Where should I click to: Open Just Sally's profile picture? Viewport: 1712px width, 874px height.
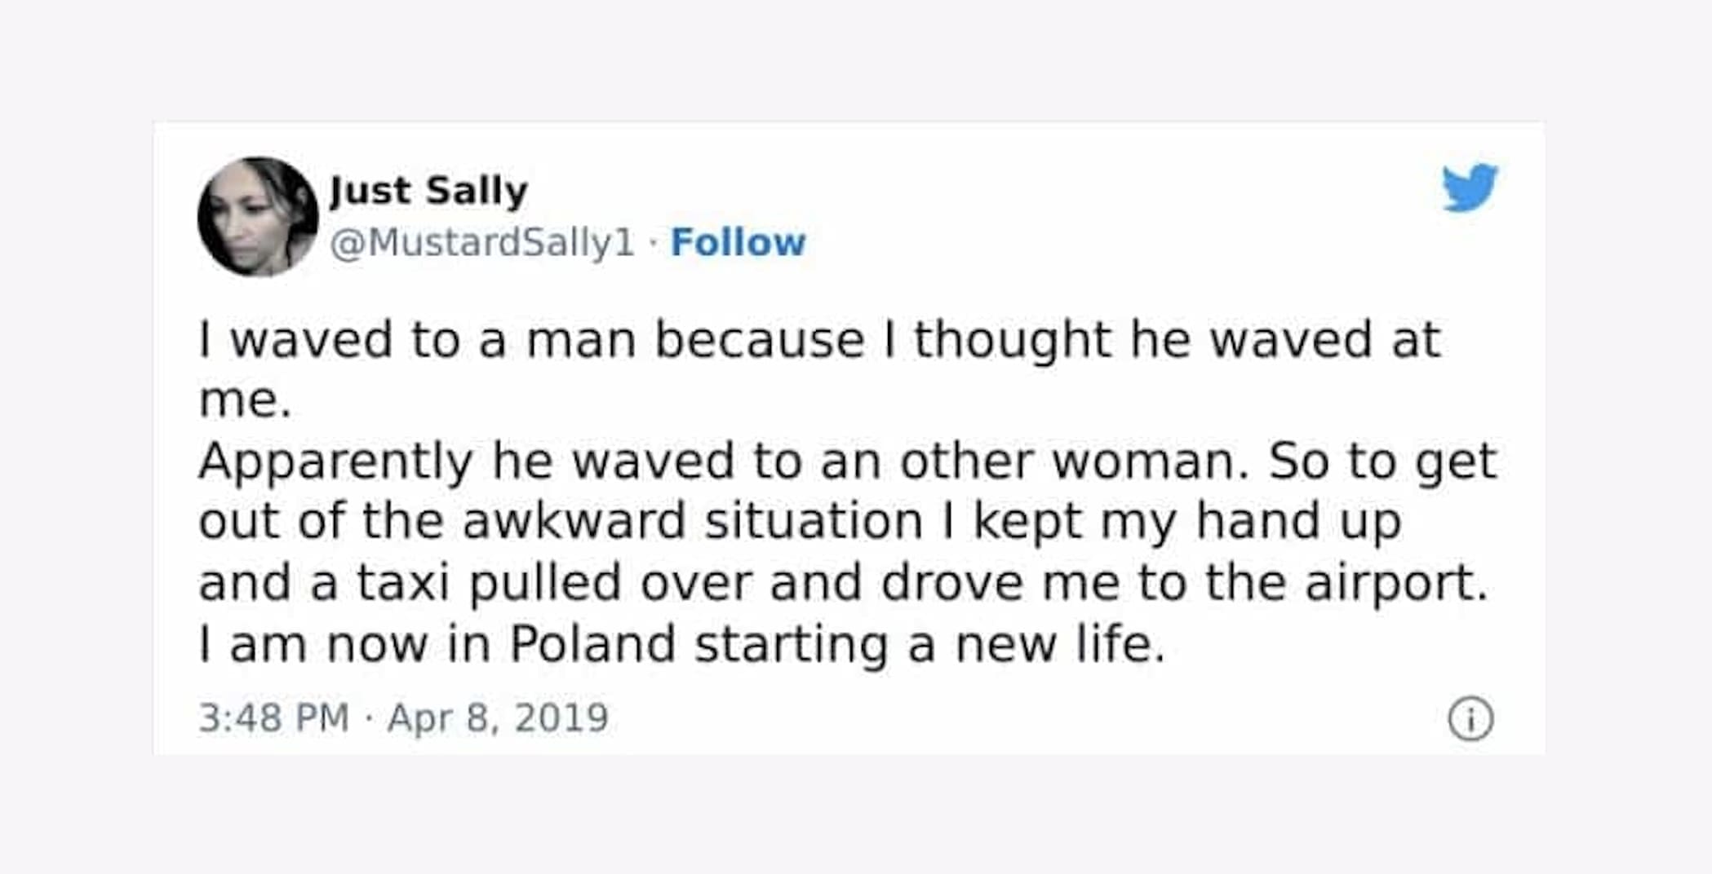pyautogui.click(x=258, y=217)
